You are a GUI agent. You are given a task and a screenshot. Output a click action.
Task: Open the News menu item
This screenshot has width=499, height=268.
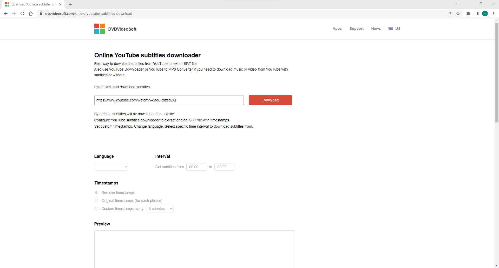pyautogui.click(x=376, y=29)
